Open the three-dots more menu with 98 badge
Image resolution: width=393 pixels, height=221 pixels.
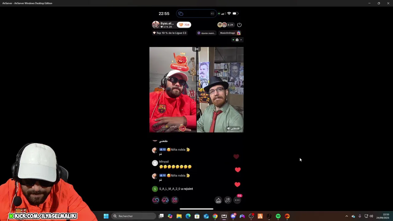pos(237,200)
